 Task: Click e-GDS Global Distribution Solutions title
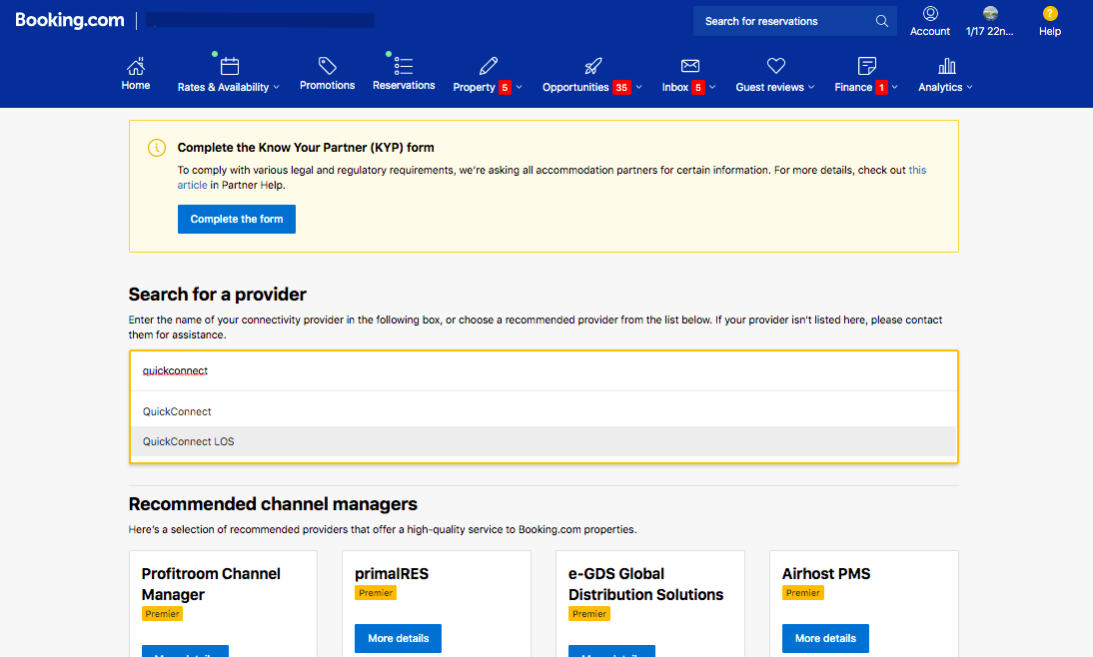646,584
